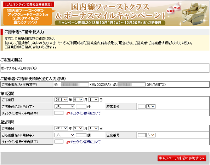The width and height of the screenshot is (210, 165).
Task: Expand the Segment 1 seat letter dropdown
Action: [151, 106]
